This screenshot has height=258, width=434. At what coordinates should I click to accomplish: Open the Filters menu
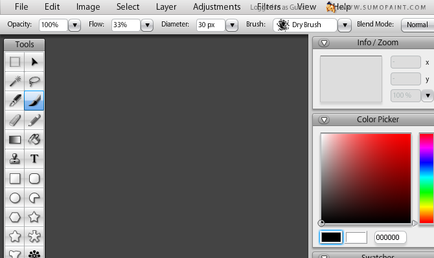click(269, 6)
